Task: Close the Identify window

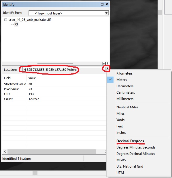Action: [x=107, y=4]
